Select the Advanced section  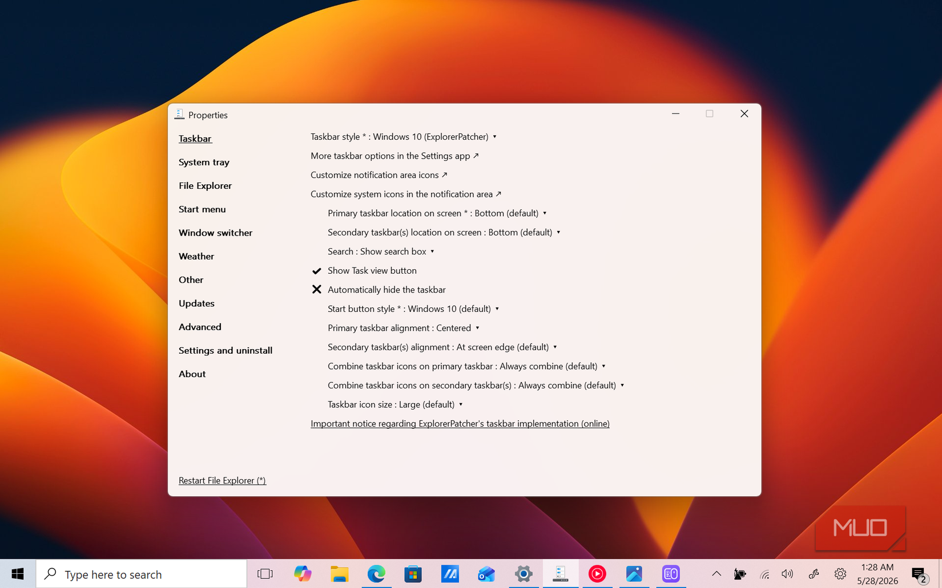coord(200,327)
